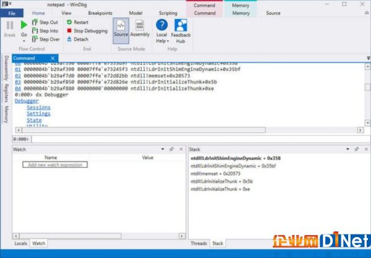Open the Scripting ribbon tab

168,13
